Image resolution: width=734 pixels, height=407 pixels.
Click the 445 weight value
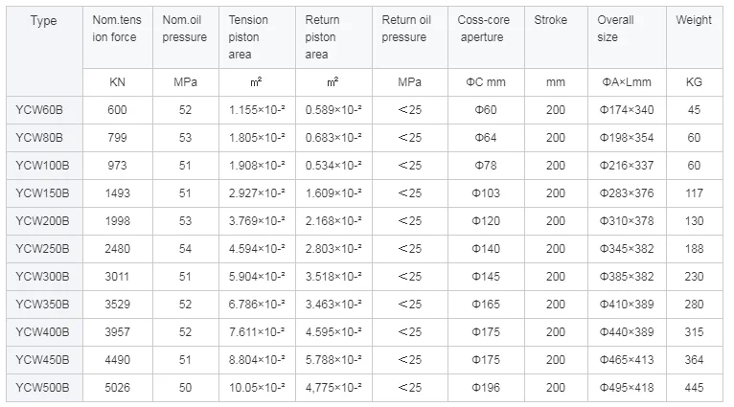(x=694, y=388)
